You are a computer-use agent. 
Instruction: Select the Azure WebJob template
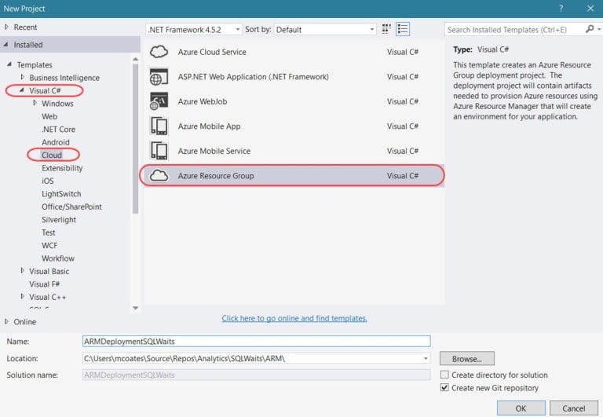294,101
